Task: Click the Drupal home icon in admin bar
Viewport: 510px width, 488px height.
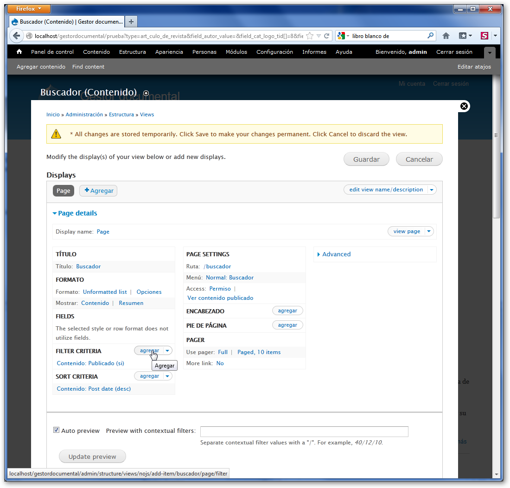Action: [19, 52]
